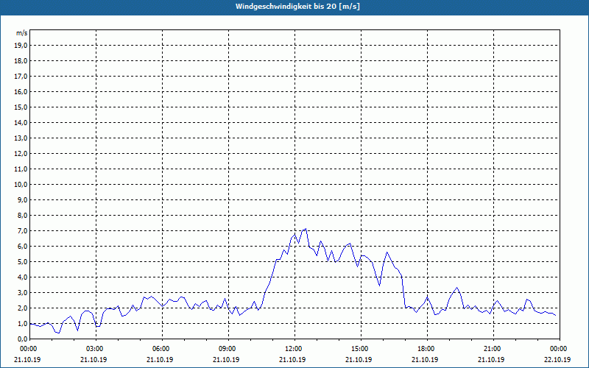Screen dimensions: 589x368
Task: Click the '21.10.19' date under 15:00
Action: (x=359, y=359)
